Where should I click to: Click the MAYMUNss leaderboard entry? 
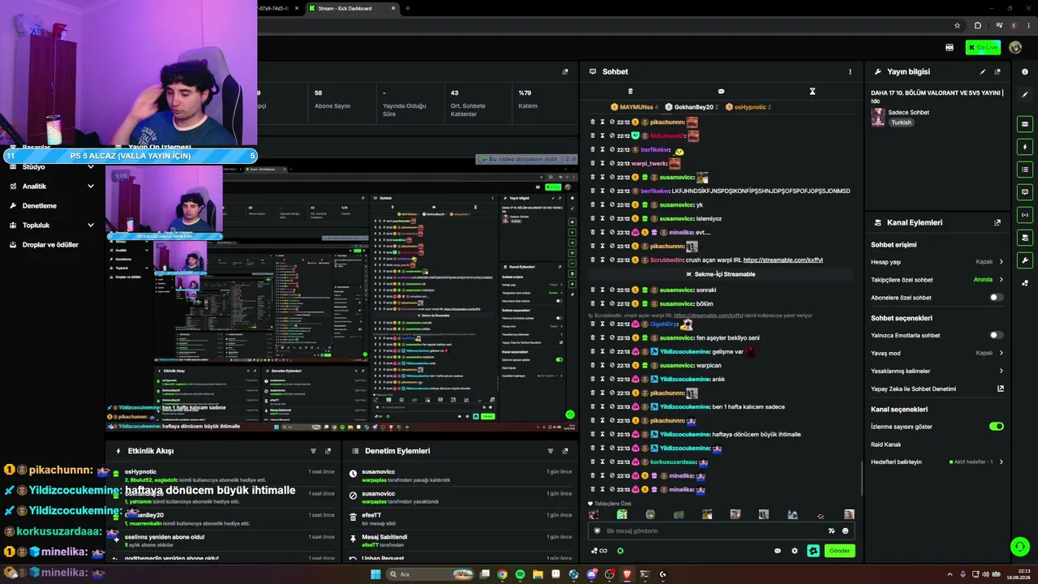coord(634,107)
